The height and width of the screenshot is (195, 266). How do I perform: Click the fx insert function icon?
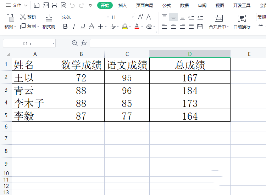(84, 43)
